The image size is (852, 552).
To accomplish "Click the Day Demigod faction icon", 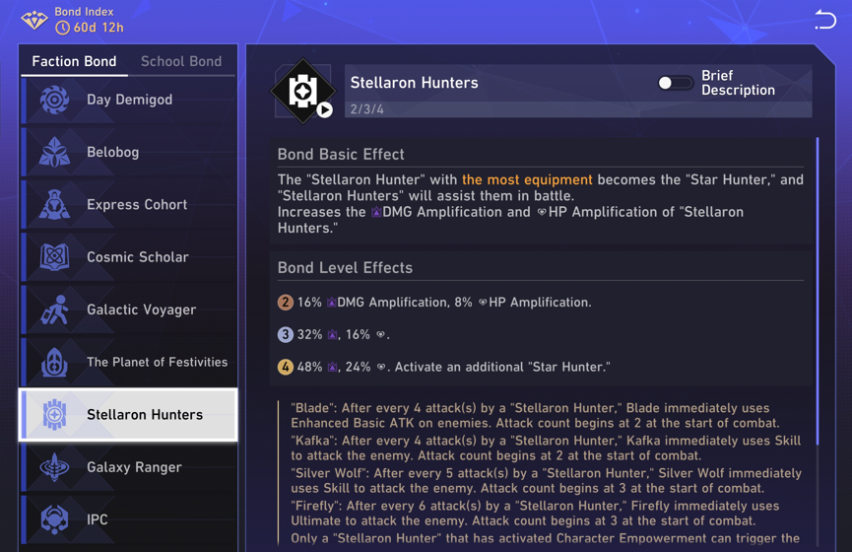I will 54,100.
